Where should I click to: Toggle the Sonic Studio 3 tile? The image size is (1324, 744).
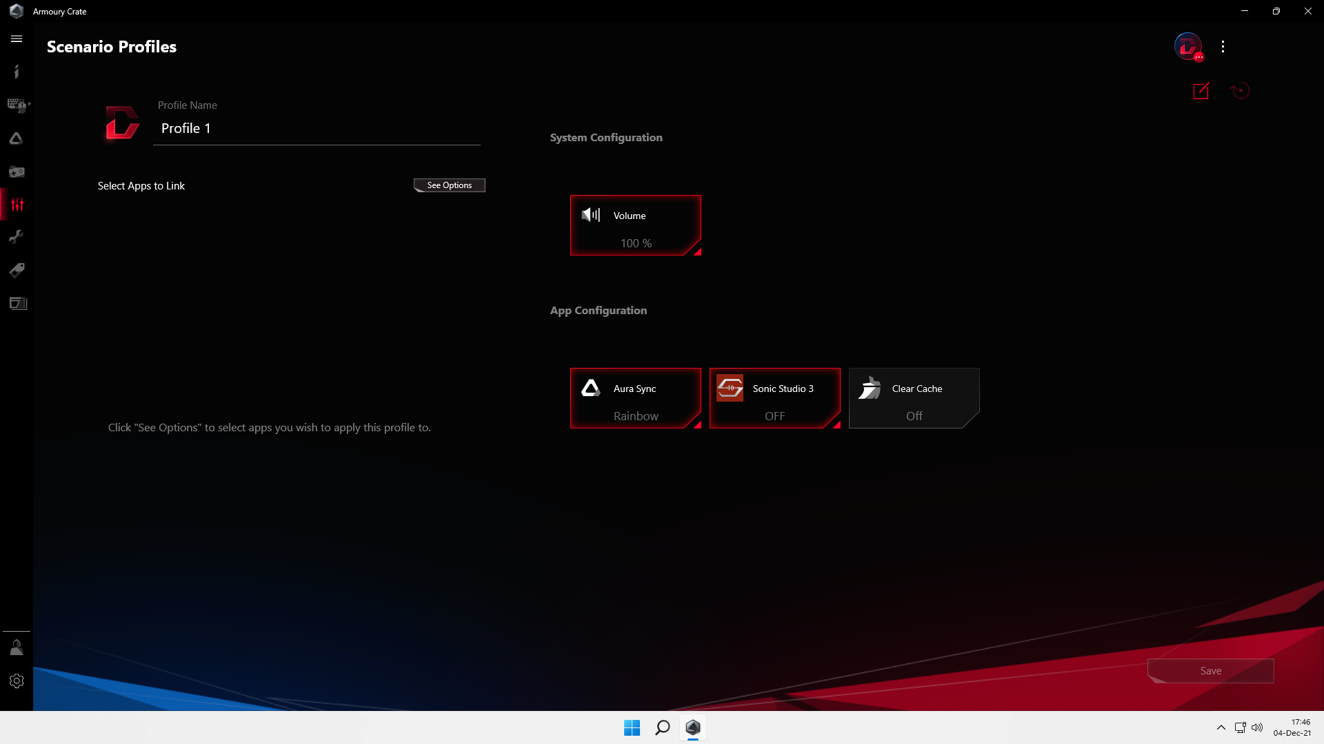tap(774, 398)
